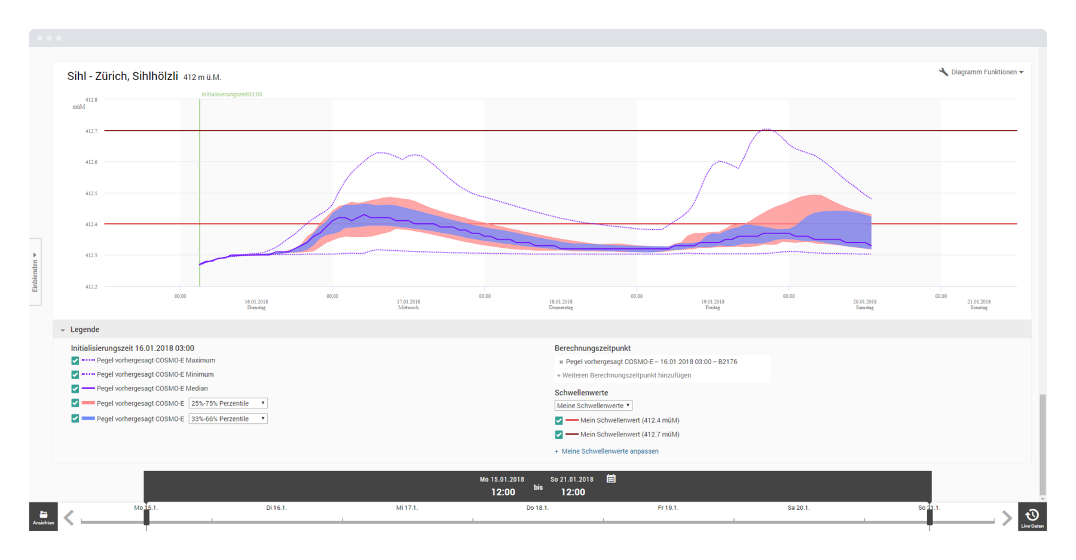Click Weiteren Berechnungszeitpunkt hinzufügen

[623, 376]
